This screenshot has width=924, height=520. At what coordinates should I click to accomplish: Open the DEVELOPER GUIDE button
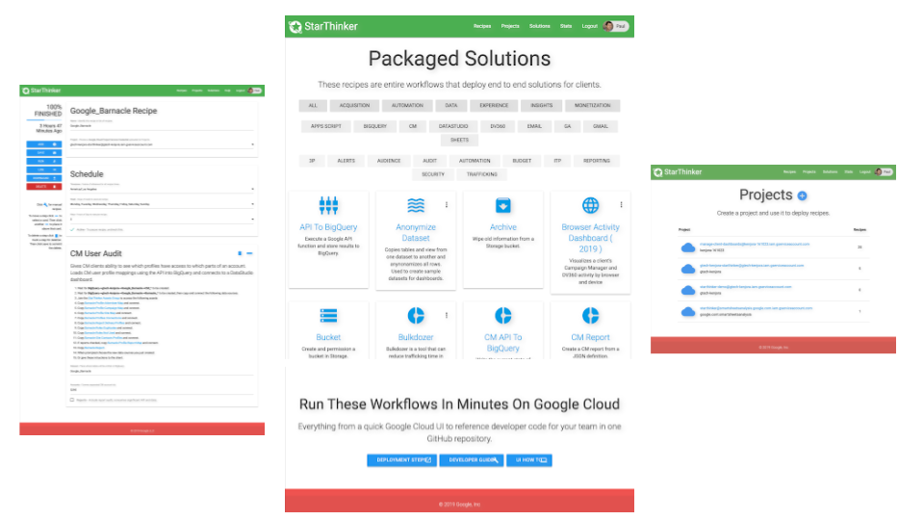471,460
